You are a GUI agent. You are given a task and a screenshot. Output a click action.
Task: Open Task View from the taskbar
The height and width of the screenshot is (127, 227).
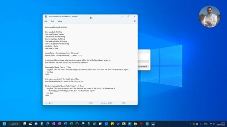(24, 124)
